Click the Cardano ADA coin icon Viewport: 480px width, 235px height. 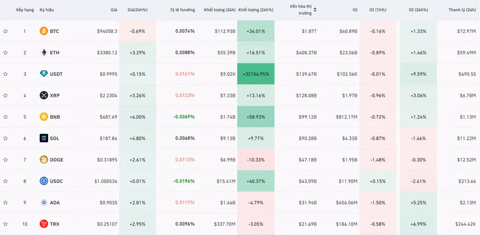pos(44,203)
